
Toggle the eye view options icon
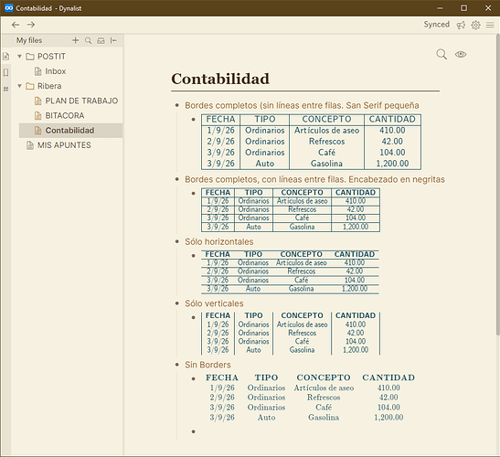point(461,54)
